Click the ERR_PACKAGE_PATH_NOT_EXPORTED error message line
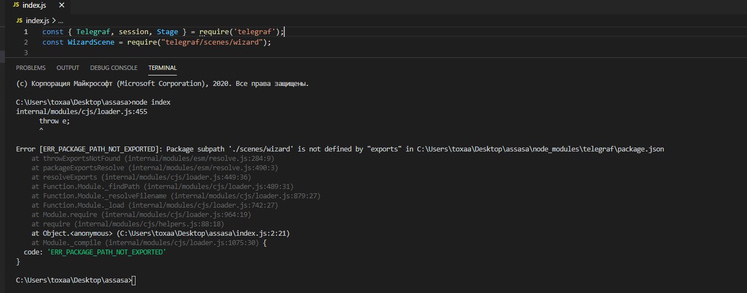The width and height of the screenshot is (747, 293). [x=340, y=149]
